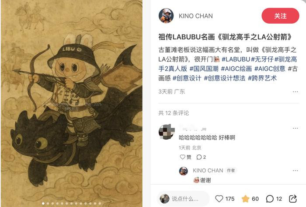Open comments via the speech bubble icon
306x207 pixels.
tap(270, 199)
